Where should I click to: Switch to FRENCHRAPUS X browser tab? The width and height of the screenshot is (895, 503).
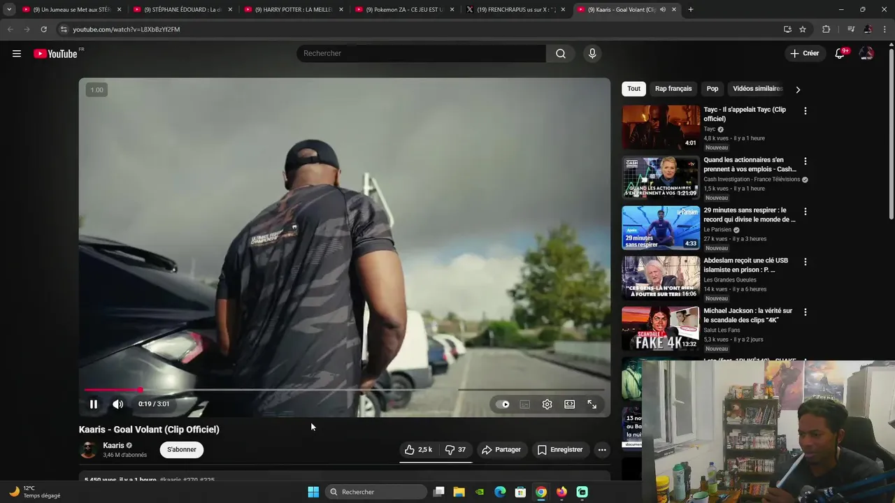pos(515,10)
